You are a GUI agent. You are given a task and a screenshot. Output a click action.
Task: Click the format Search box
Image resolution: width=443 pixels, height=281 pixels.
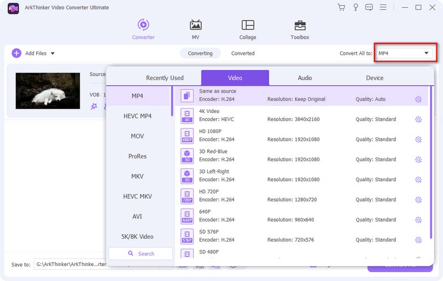pos(141,254)
